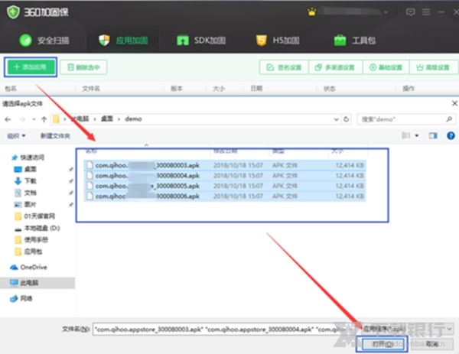Select 快速访问 in the sidebar
The image size is (459, 354).
pos(28,158)
